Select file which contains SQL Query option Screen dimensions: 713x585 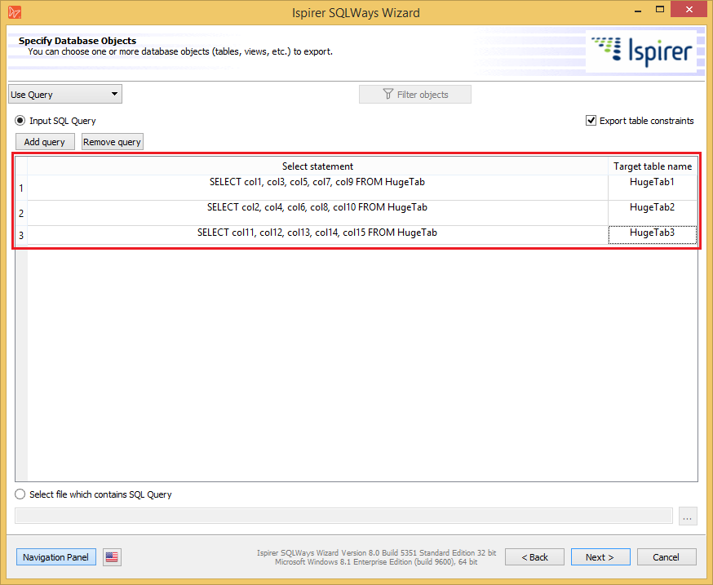pos(20,494)
